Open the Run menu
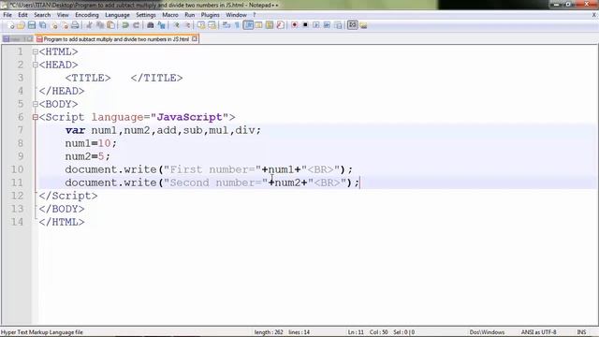The width and height of the screenshot is (599, 337). click(189, 15)
